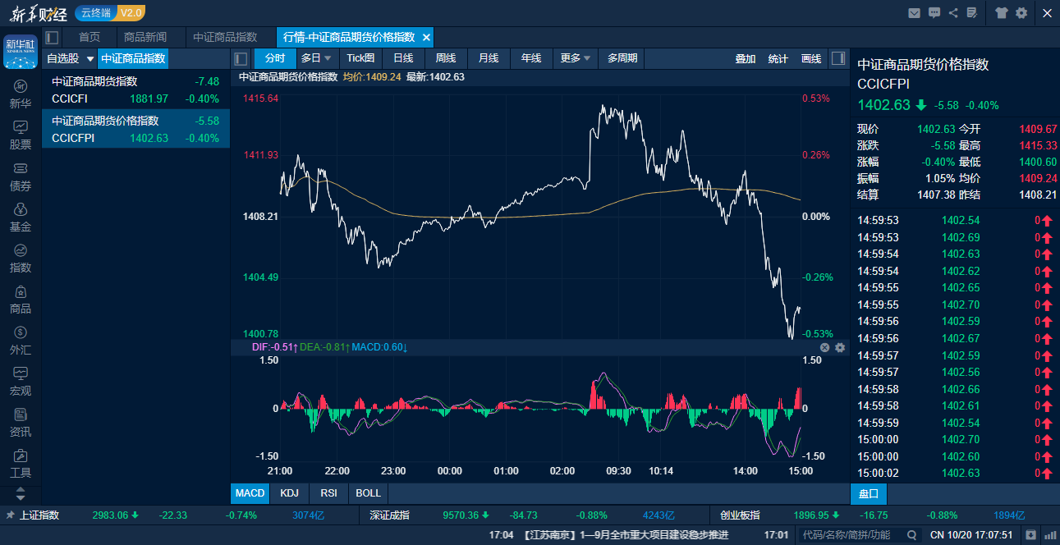This screenshot has height=545, width=1060.
Task: Open 资讯 news section in sidebar
Action: [21, 423]
